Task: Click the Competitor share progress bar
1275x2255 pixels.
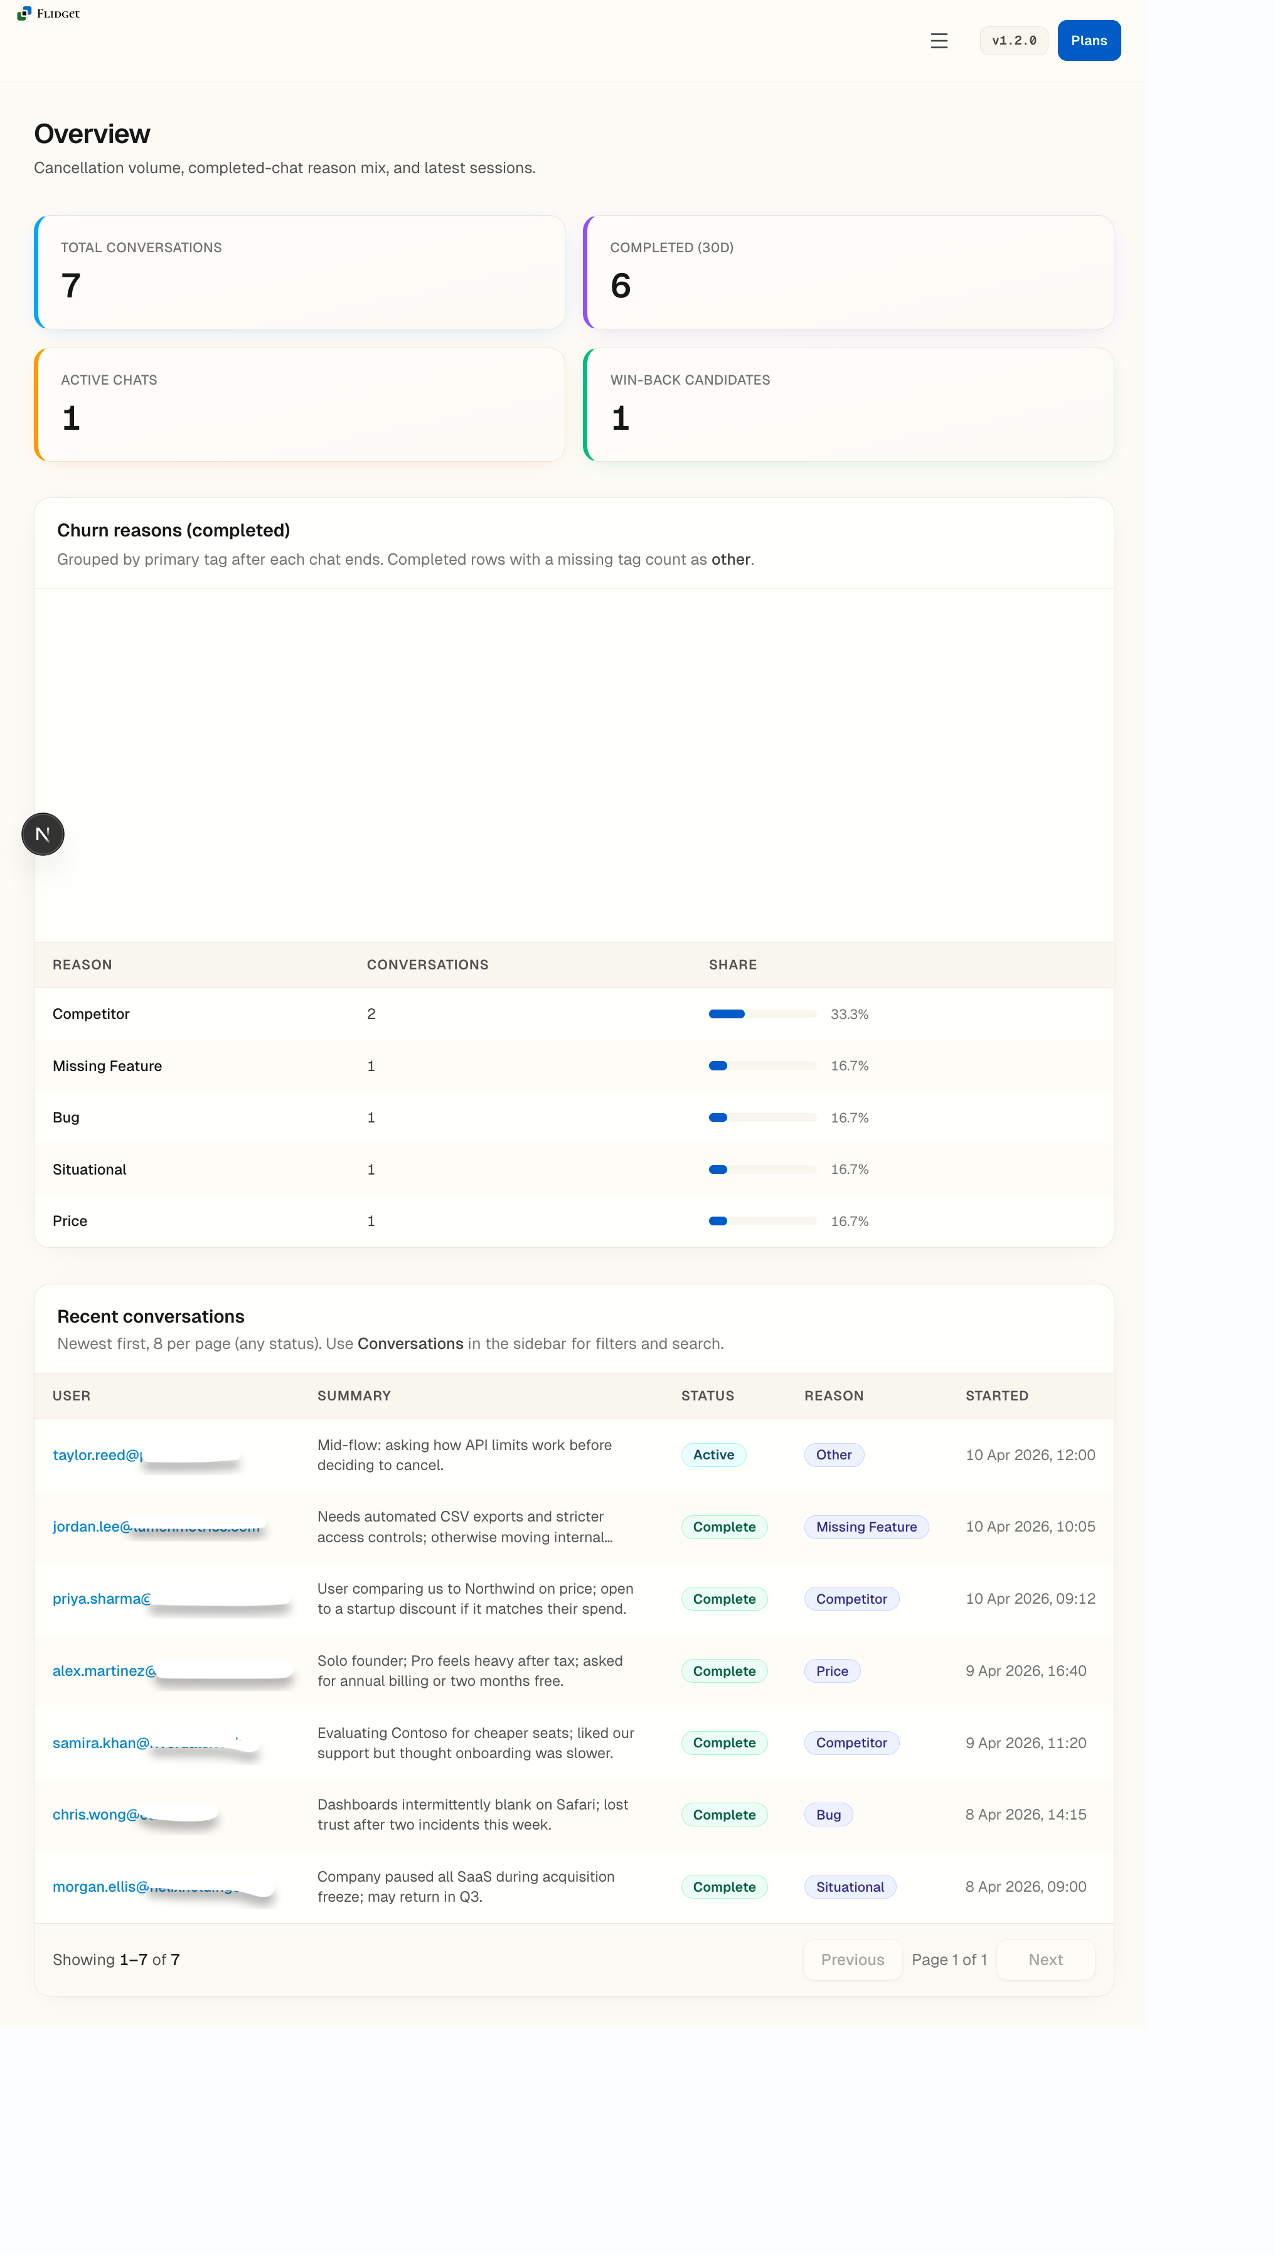Action: tap(762, 1014)
